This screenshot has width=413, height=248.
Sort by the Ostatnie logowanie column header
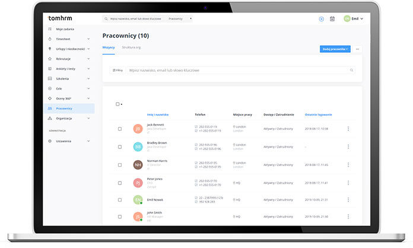point(318,115)
